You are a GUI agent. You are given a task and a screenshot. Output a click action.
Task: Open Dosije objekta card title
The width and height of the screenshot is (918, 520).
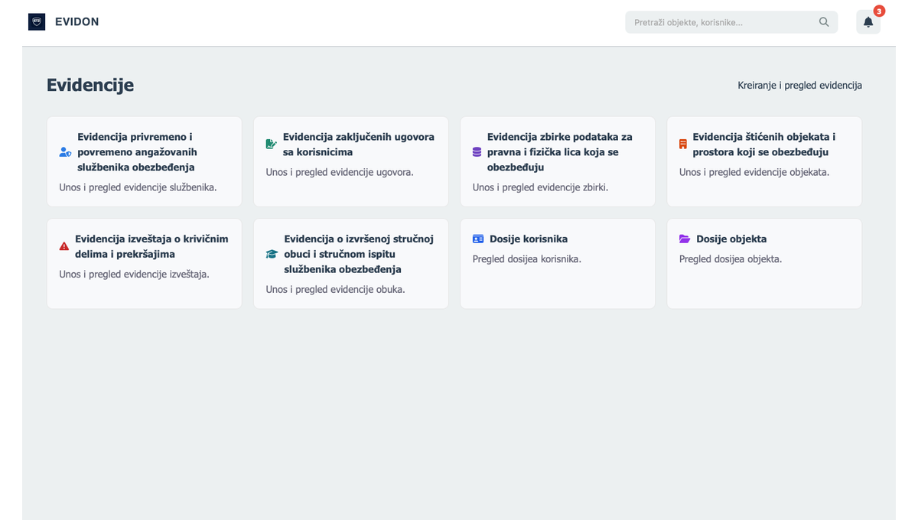pos(731,239)
